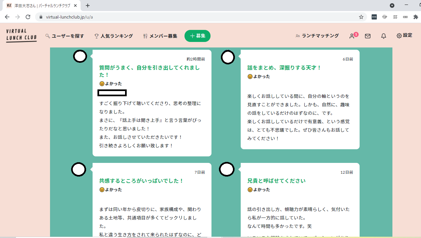Click the third extension icon in toolbar
Viewport: 421px width, 238px height.
point(395,17)
